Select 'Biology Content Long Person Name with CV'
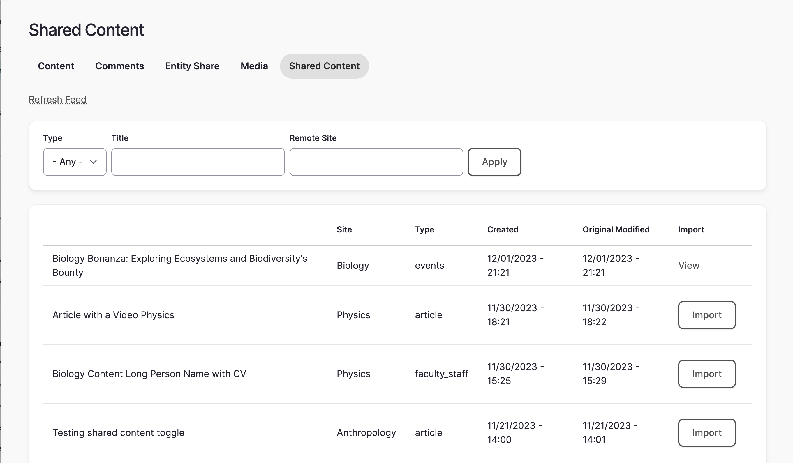The height and width of the screenshot is (463, 793). pos(149,374)
